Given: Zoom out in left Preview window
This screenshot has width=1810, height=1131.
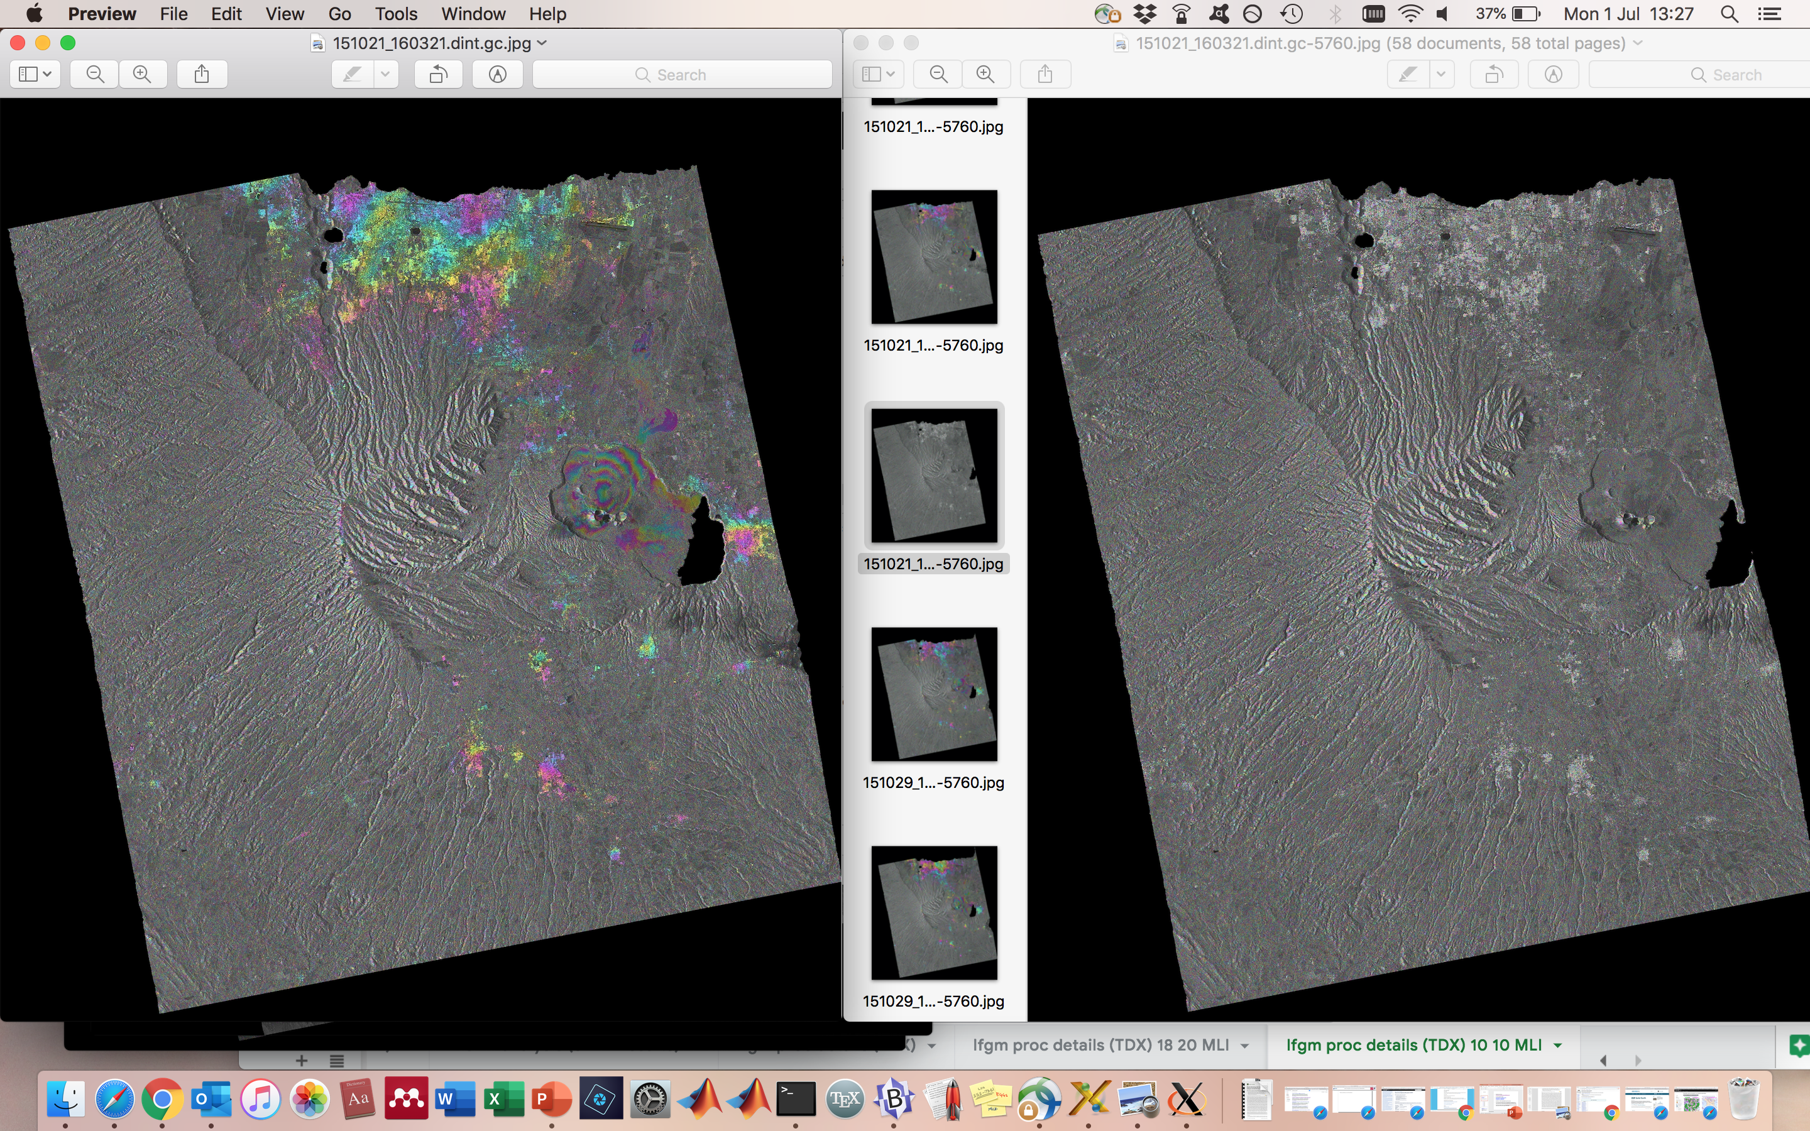Looking at the screenshot, I should [95, 74].
